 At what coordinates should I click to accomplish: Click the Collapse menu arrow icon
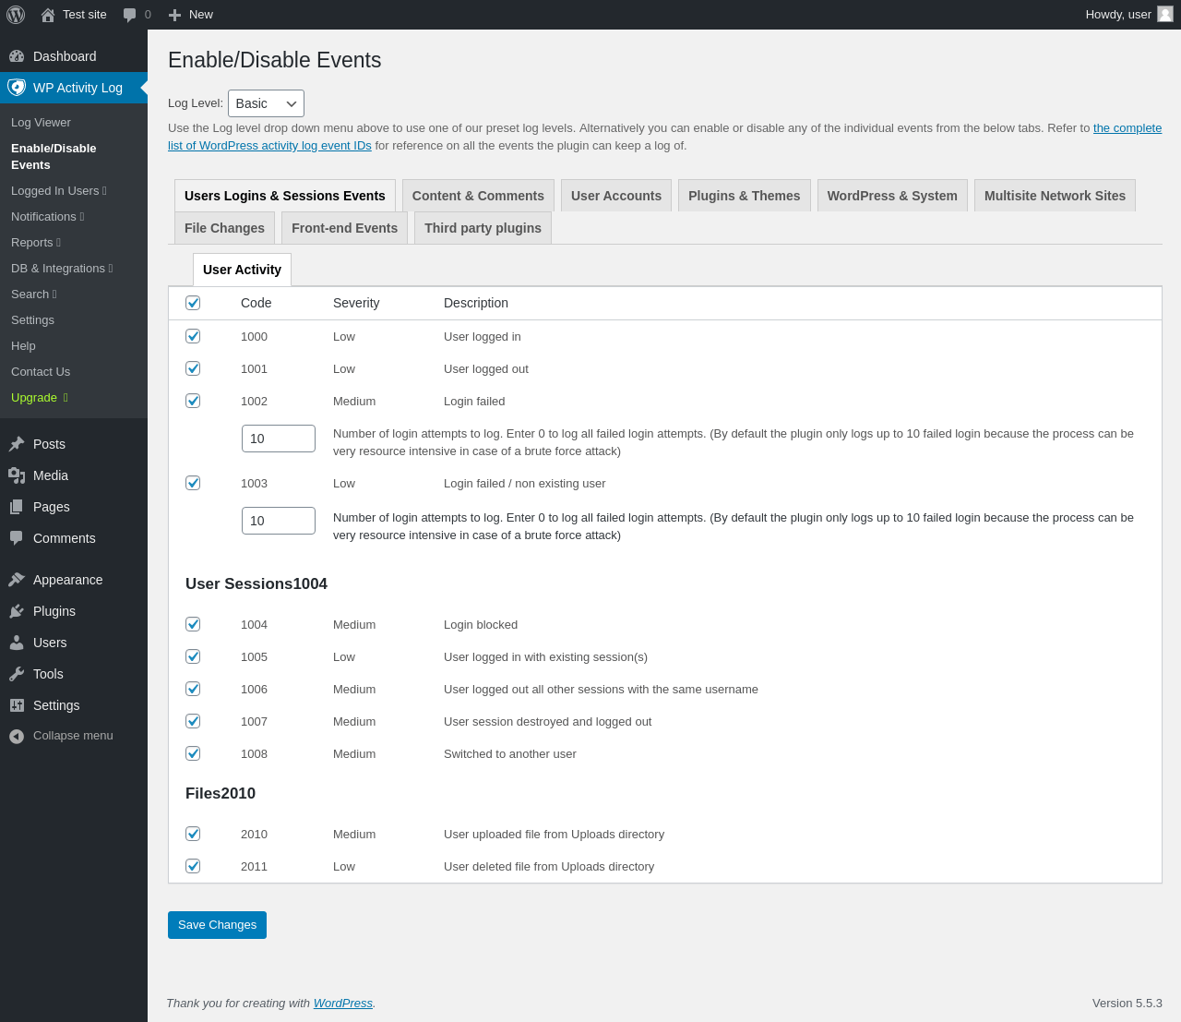[17, 736]
